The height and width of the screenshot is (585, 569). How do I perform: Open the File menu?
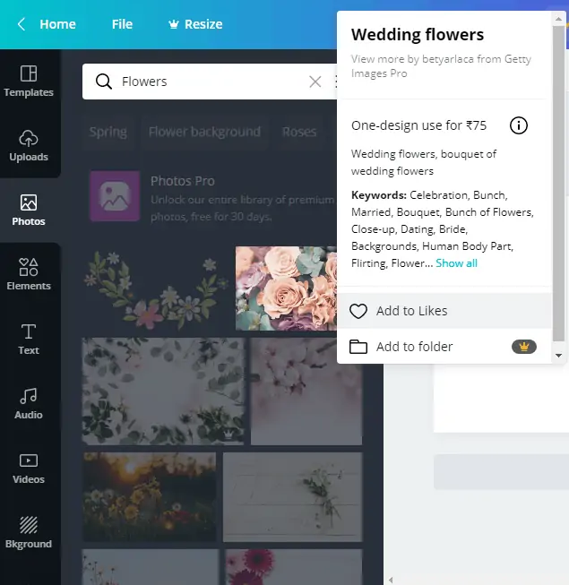122,24
